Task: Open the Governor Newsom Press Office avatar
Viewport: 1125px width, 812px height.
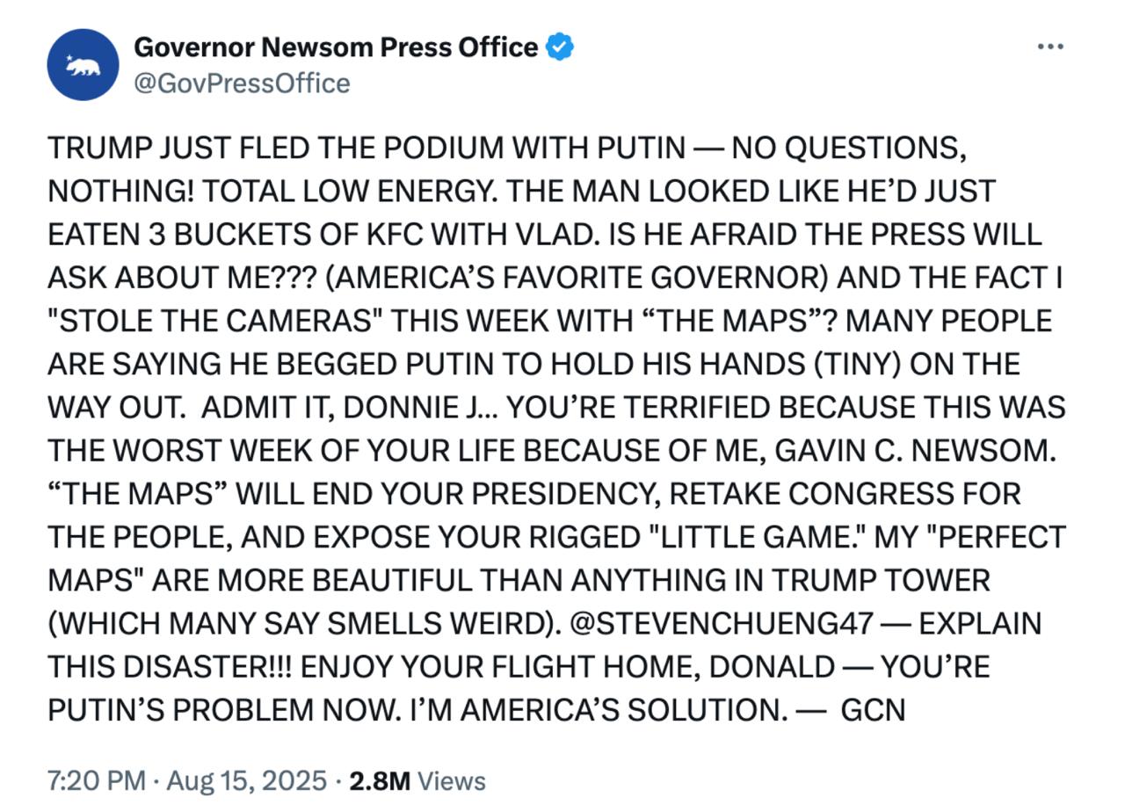Action: (83, 64)
